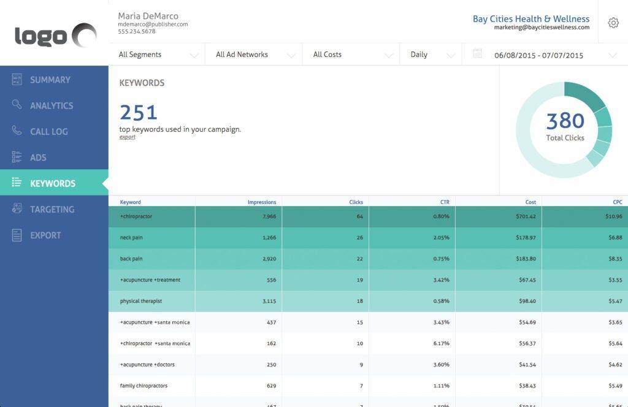Click the 380 Total Clicks chart center
The width and height of the screenshot is (628, 407).
[565, 127]
